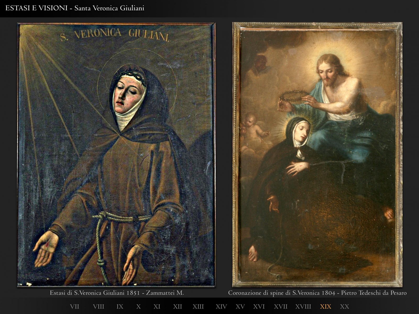This screenshot has height=314, width=419.
Task: Navigate to section XI
Action: (157, 306)
